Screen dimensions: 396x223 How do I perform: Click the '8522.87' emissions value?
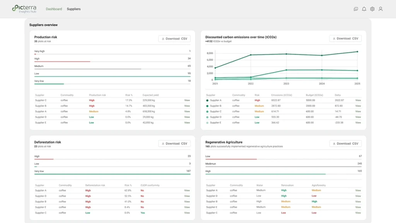276,100
